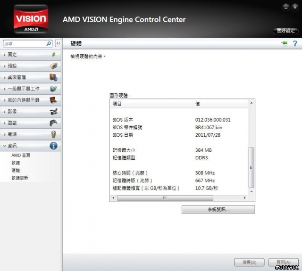Select the BIOS 版本 row

(179, 120)
